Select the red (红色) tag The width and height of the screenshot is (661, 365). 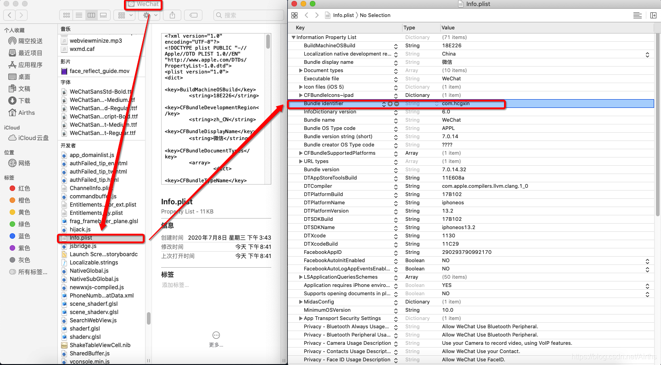click(20, 188)
